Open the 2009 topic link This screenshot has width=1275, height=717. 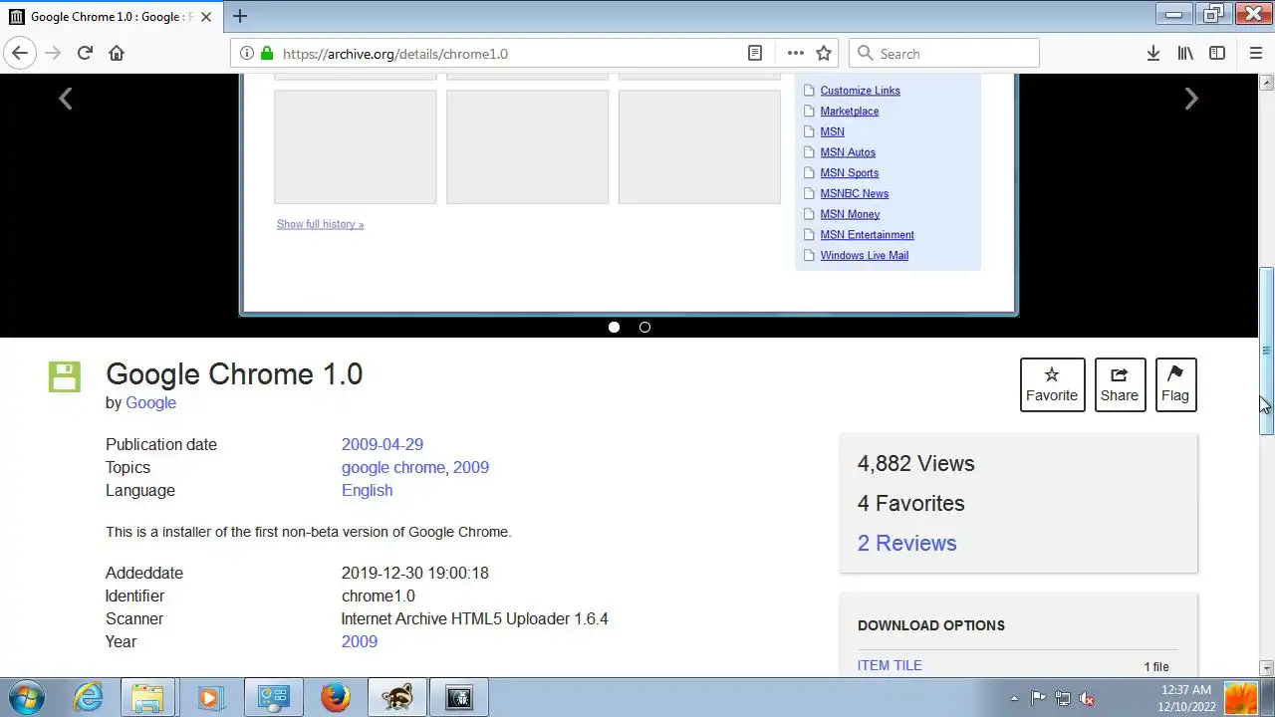pyautogui.click(x=471, y=467)
